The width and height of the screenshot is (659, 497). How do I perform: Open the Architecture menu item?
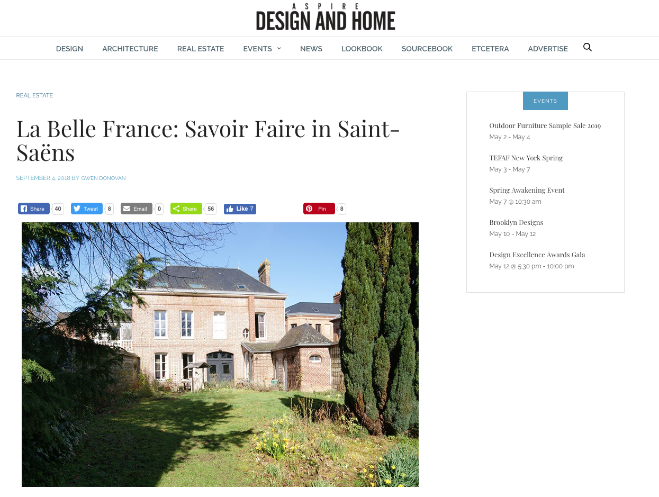click(130, 49)
